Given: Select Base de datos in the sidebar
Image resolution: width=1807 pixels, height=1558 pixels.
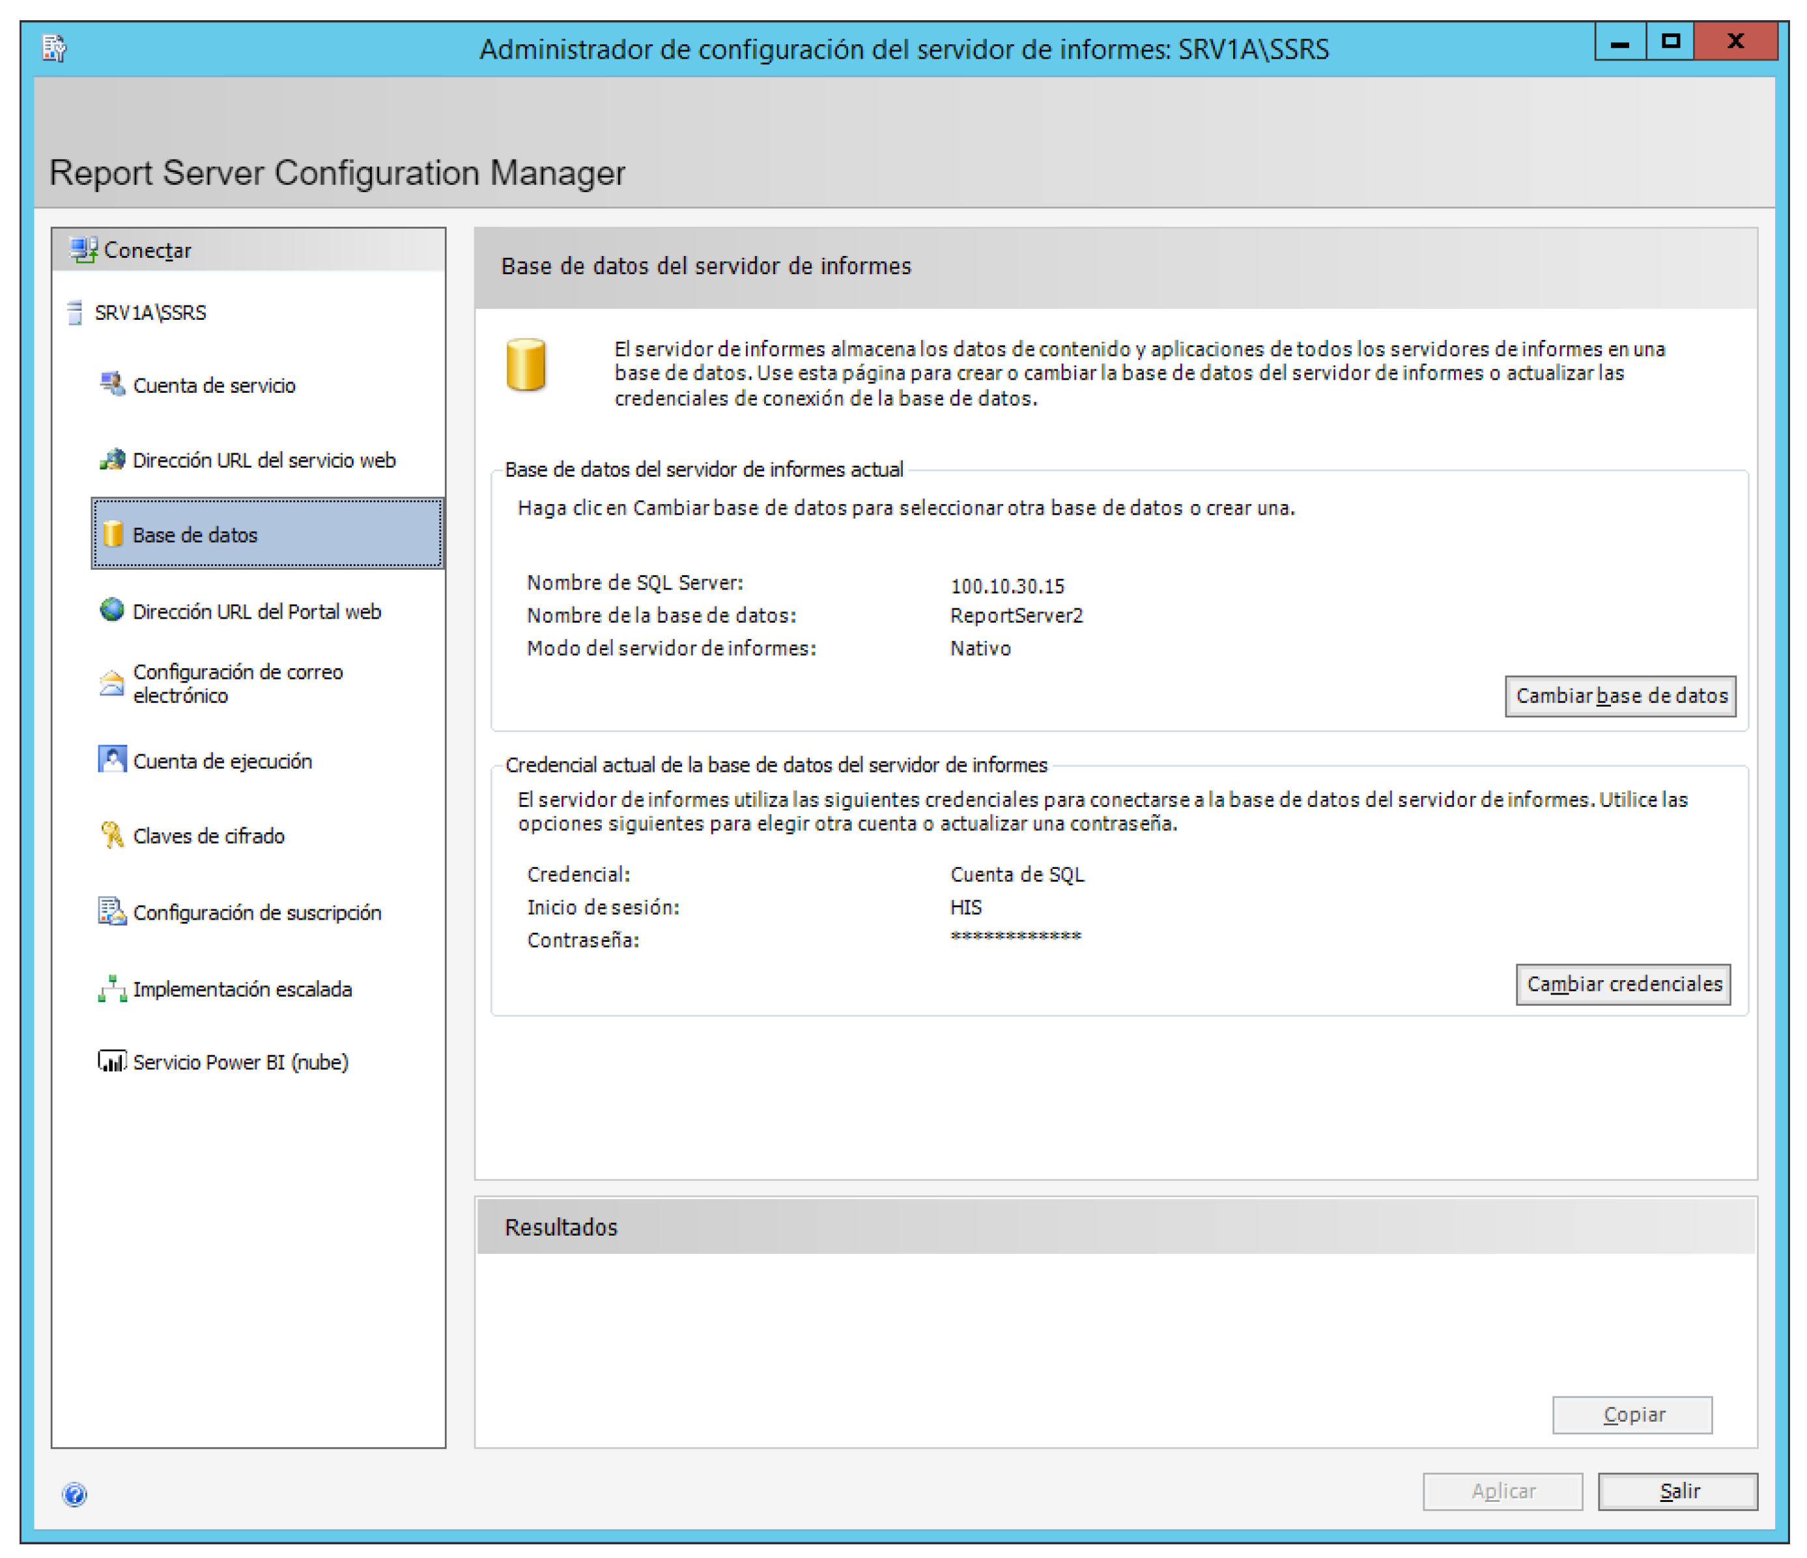Looking at the screenshot, I should coord(195,535).
